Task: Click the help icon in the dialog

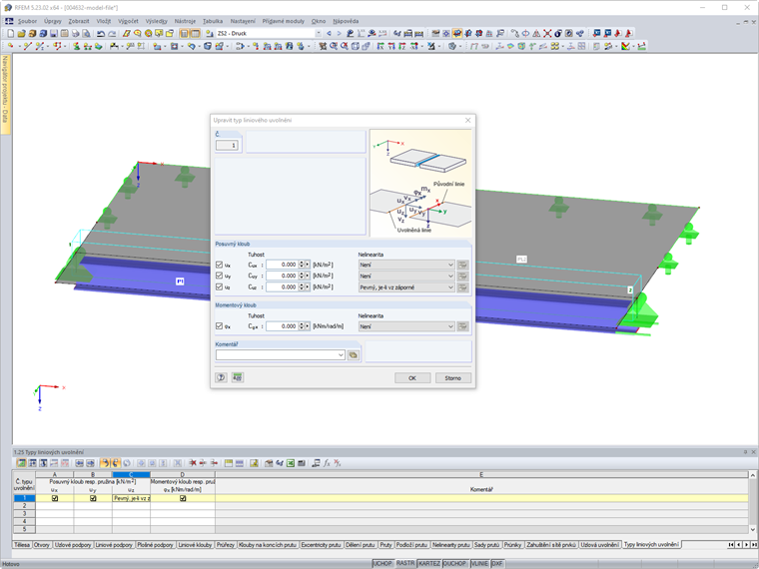Action: pos(221,377)
